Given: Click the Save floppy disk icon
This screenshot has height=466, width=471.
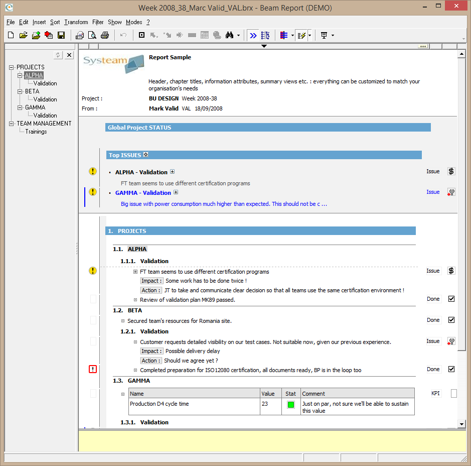Looking at the screenshot, I should (x=61, y=35).
